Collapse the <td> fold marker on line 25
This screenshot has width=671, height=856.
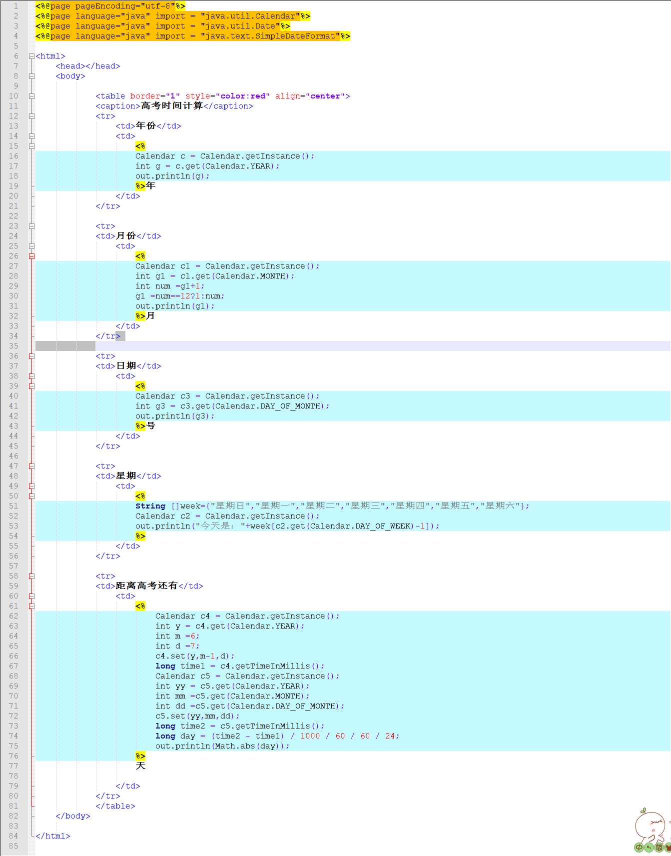[x=31, y=246]
